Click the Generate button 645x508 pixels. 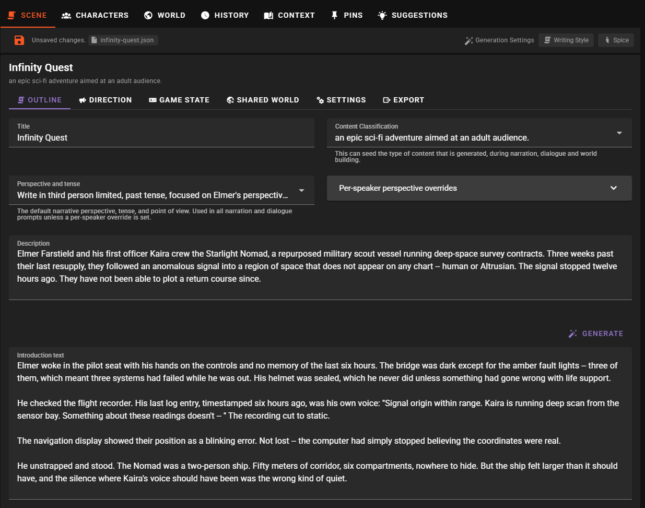[596, 333]
